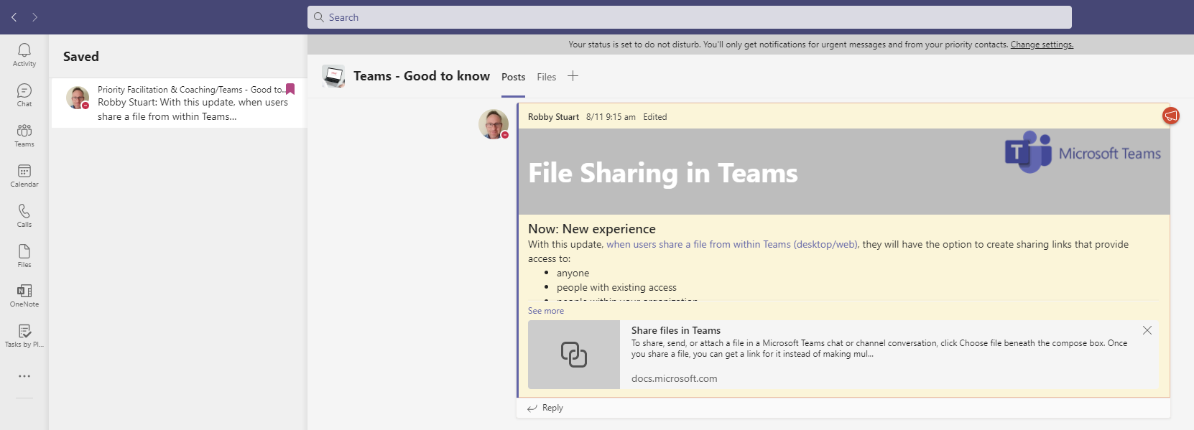Click Robby Stuart's avatar in the post
1194x430 pixels.
pos(494,124)
